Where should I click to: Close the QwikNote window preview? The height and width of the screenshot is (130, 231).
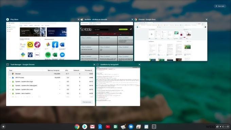(x=139, y=64)
